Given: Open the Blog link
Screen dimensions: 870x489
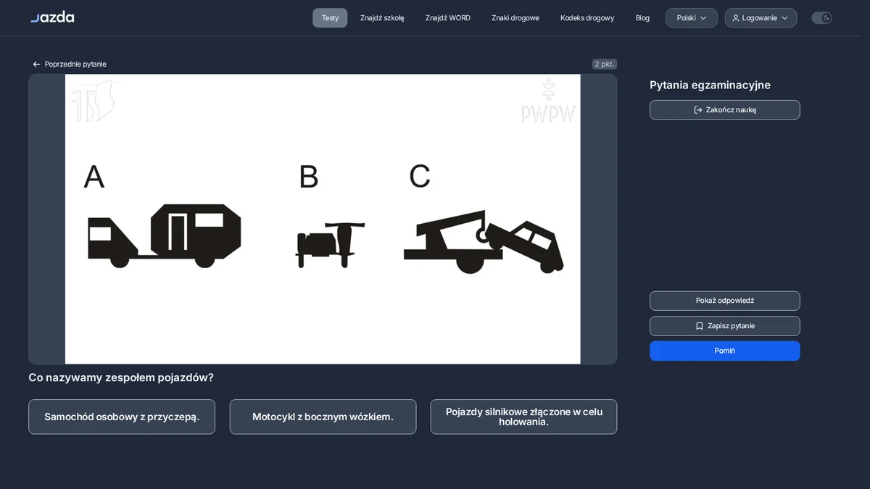Looking at the screenshot, I should [x=642, y=18].
